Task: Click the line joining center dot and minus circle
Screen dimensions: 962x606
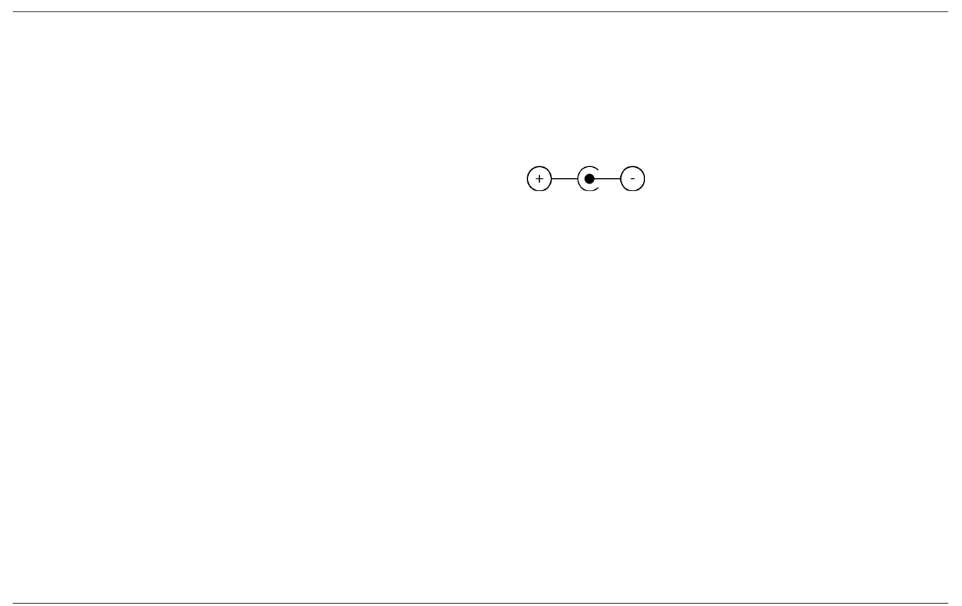Action: 607,179
